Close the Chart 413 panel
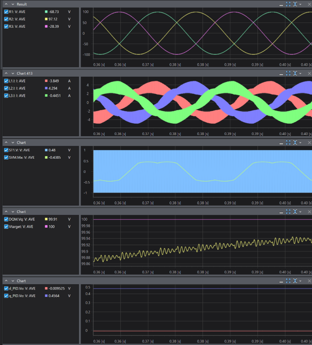This screenshot has width=312, height=345. click(x=309, y=73)
